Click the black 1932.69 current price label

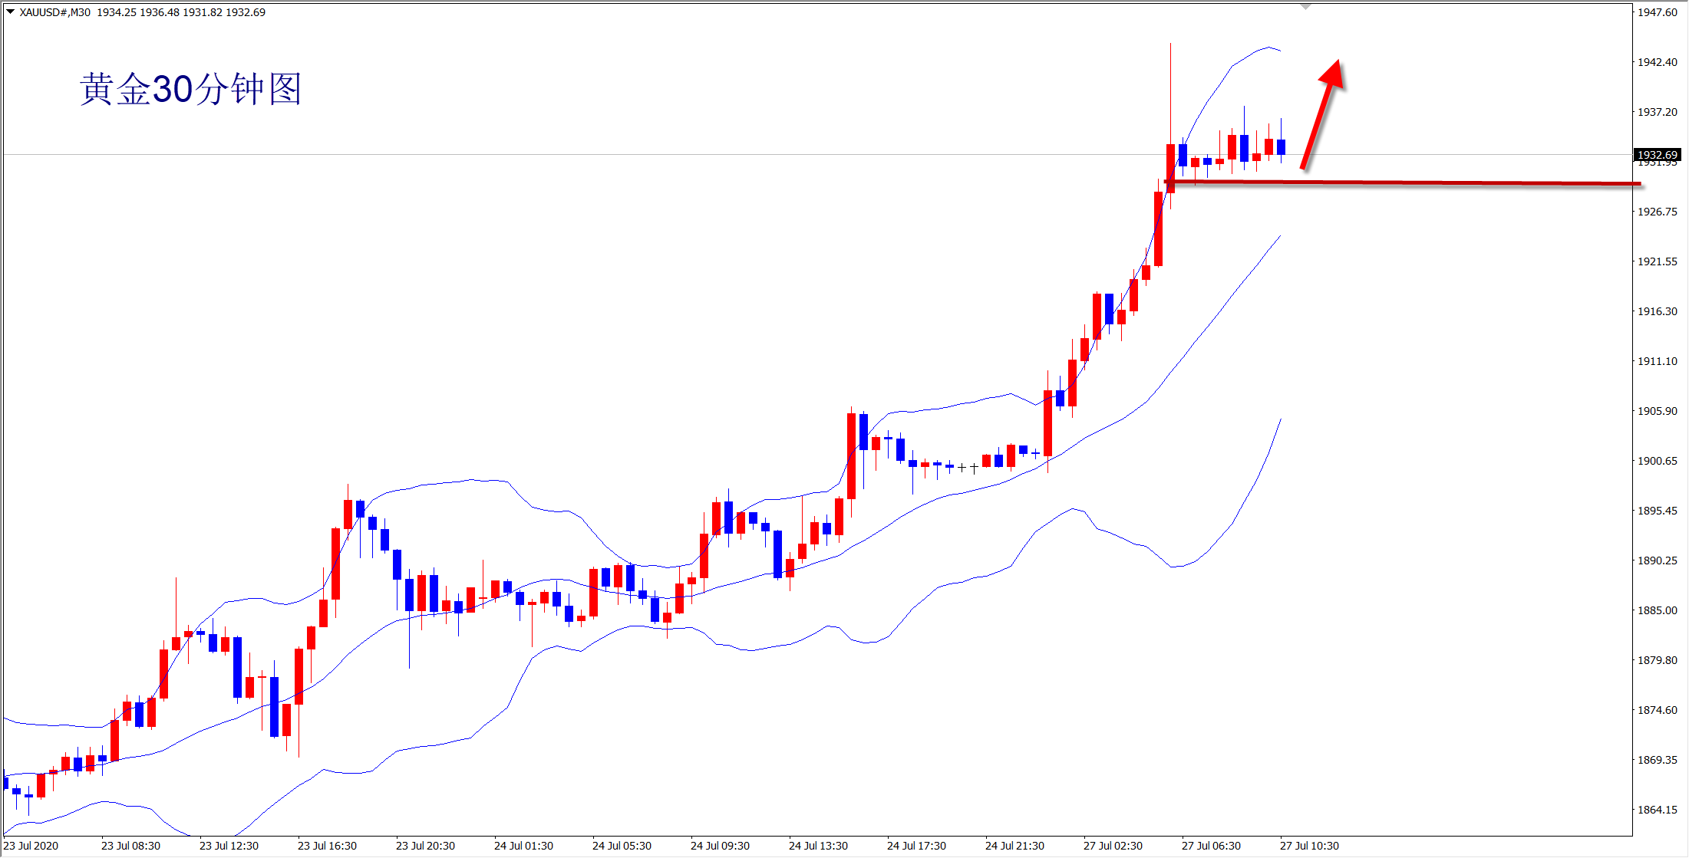point(1658,155)
